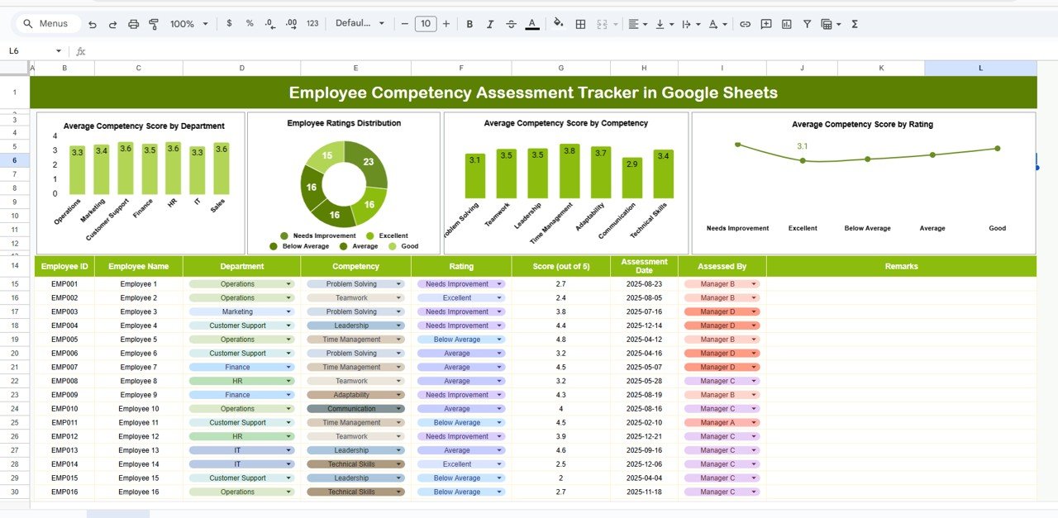Insert a link using the toolbar icon
This screenshot has height=518, width=1058.
pos(745,23)
